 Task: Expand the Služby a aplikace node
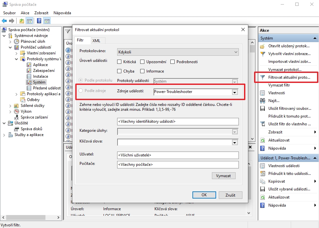coord(4,135)
